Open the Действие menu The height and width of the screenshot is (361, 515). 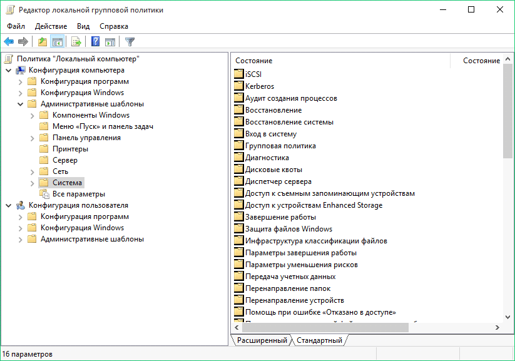pyautogui.click(x=51, y=26)
